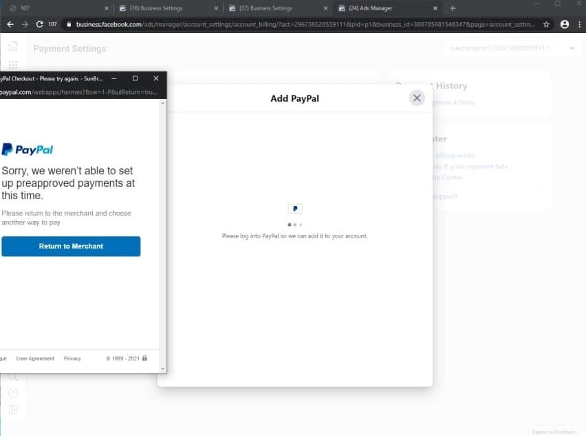Click Report a Problem link

pyautogui.click(x=554, y=431)
